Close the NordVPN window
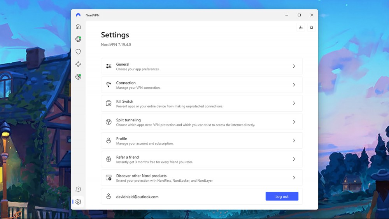 pos(312,15)
